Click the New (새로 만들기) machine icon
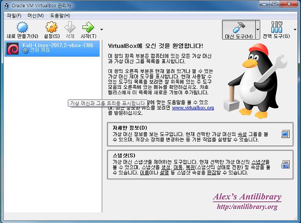This screenshot has height=223, width=301. click(22, 27)
